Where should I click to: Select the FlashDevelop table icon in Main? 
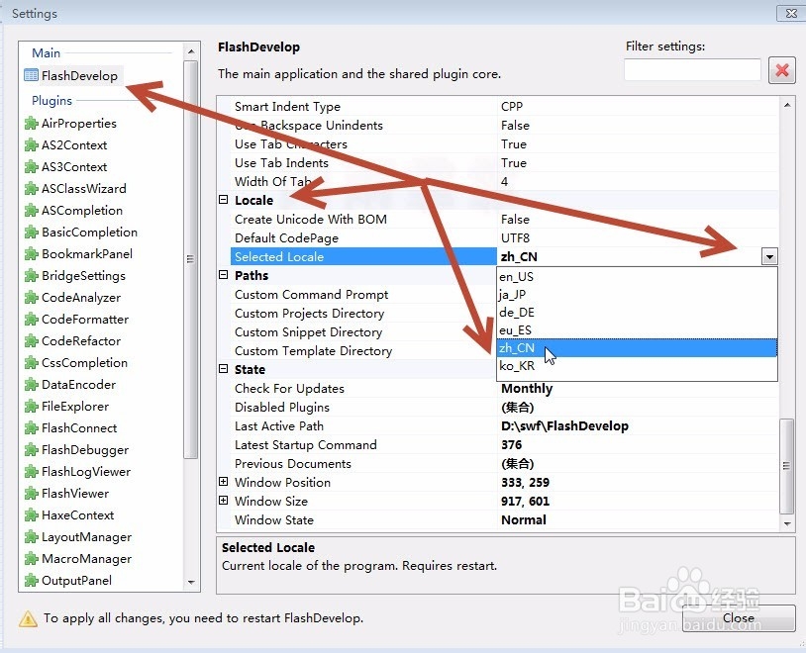coord(32,75)
